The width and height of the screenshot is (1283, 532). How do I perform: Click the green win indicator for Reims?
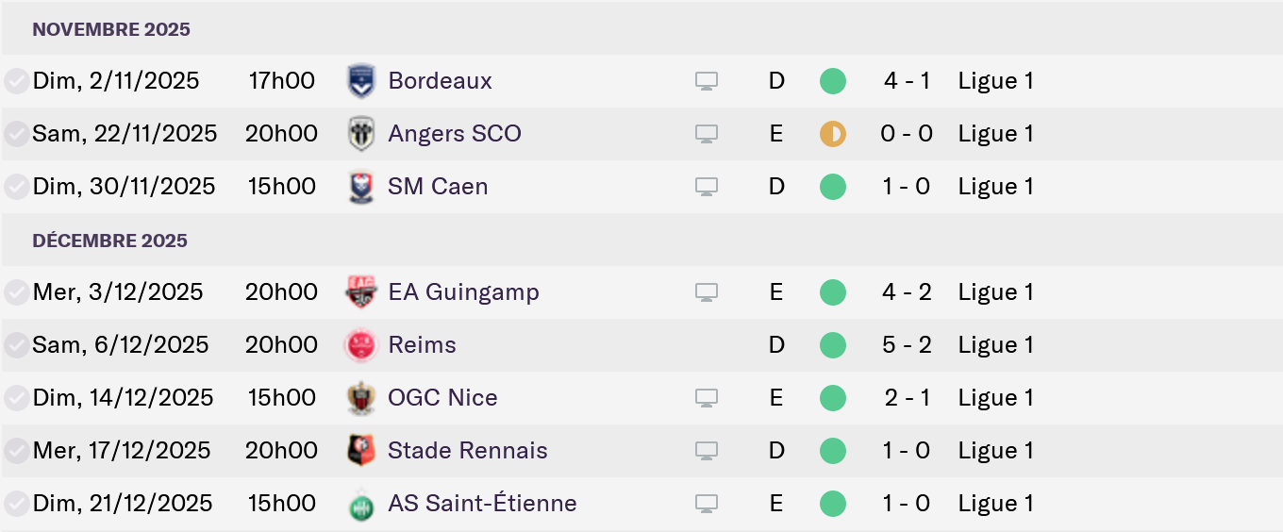point(833,345)
